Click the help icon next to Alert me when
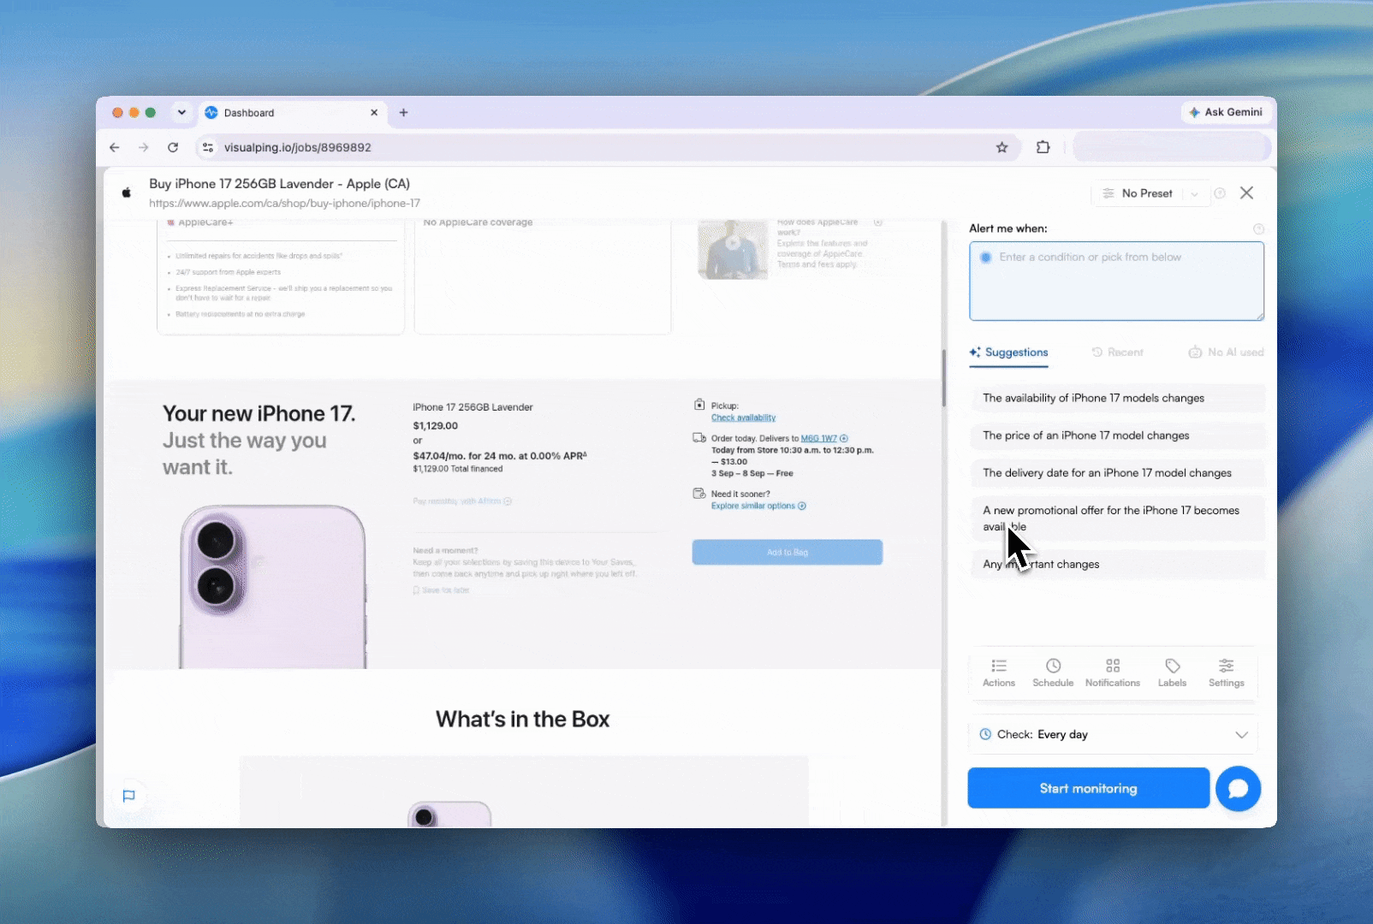The width and height of the screenshot is (1373, 924). 1258,229
